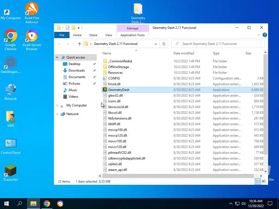Open taskbar search magnifier
Viewport: 279px width, 209px height.
(x=20, y=204)
